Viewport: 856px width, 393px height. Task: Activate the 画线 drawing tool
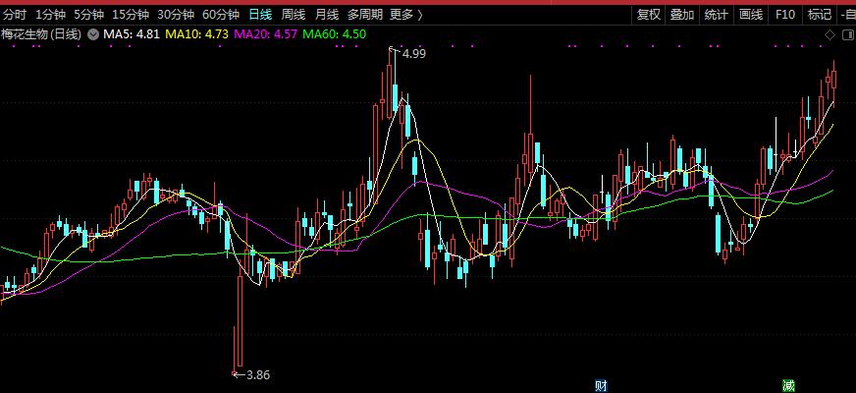point(751,15)
